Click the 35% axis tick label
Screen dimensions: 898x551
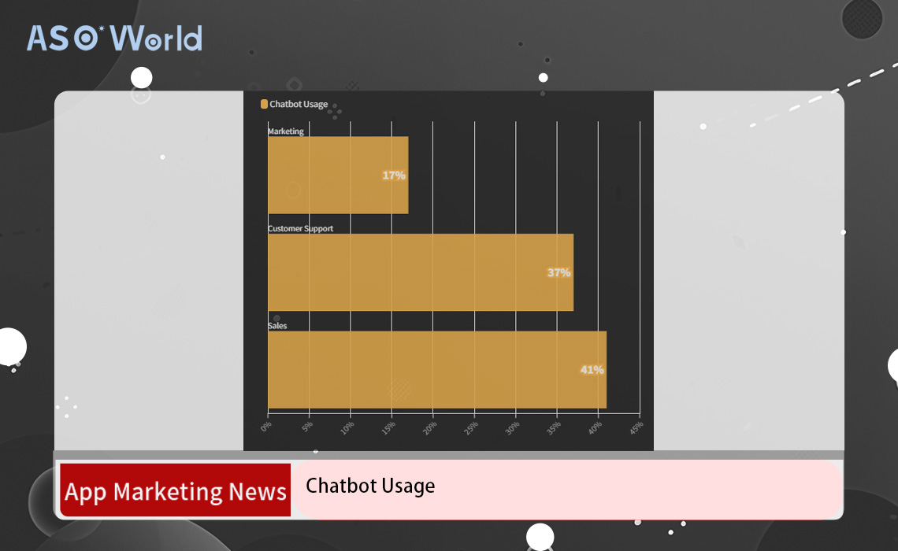pyautogui.click(x=553, y=428)
